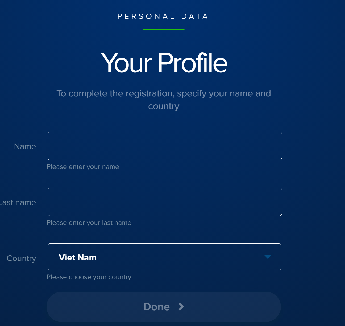Select the Viet Nam selected value text
The width and height of the screenshot is (345, 326).
[x=78, y=258]
